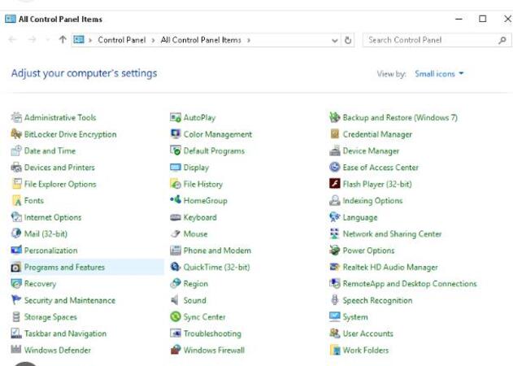This screenshot has height=366, width=513.
Task: Open File Explorer Options link
Action: [x=60, y=184]
